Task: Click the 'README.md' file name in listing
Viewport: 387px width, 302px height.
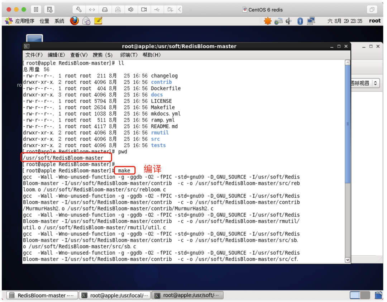Action: (164, 126)
